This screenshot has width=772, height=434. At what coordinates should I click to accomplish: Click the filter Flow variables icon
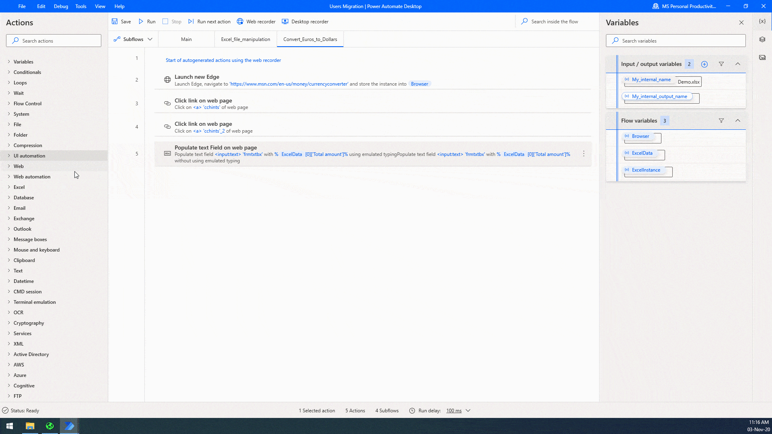[x=722, y=120]
